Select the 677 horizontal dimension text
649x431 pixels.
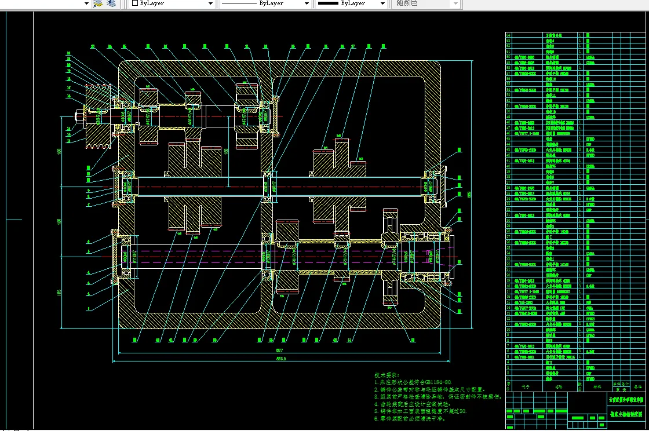(x=279, y=350)
